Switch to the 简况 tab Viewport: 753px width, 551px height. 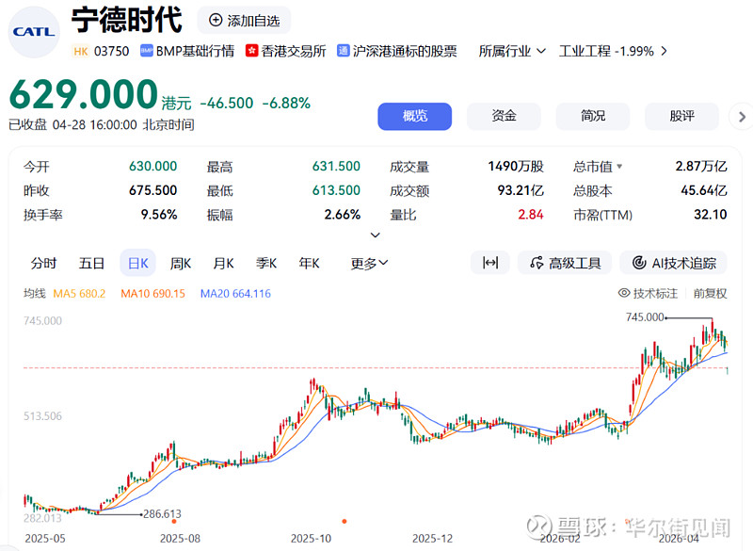coord(593,116)
